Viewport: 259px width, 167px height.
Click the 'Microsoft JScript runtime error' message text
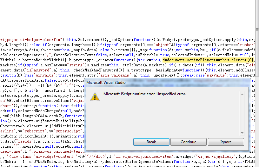(145, 94)
